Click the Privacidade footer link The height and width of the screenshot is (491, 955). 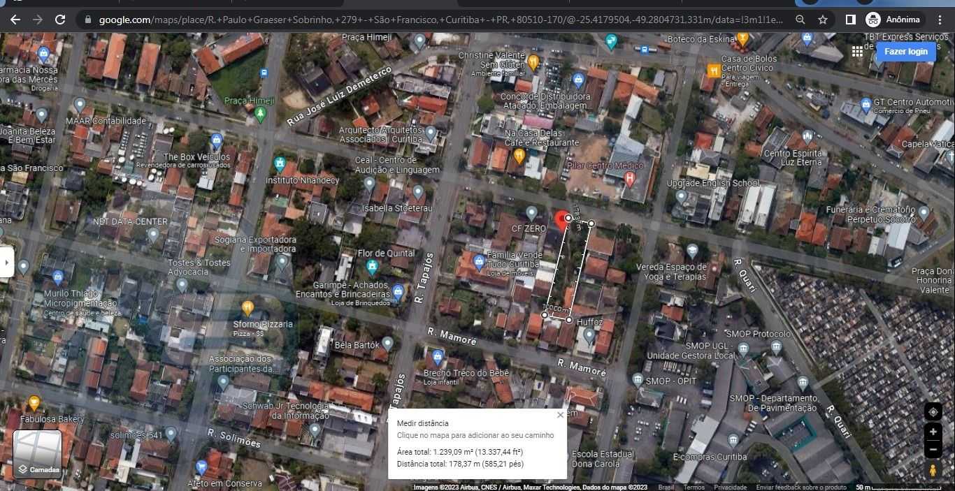pyautogui.click(x=730, y=488)
